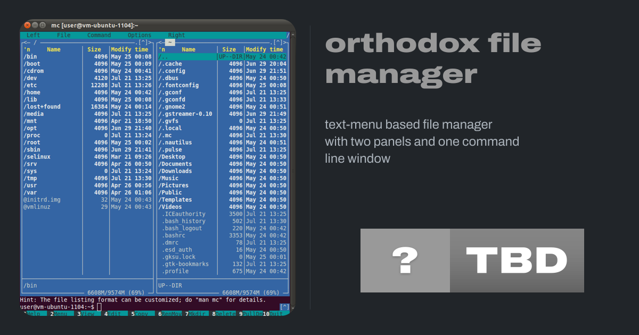Select the /etc directory in left panel
The width and height of the screenshot is (639, 335).
tap(30, 85)
